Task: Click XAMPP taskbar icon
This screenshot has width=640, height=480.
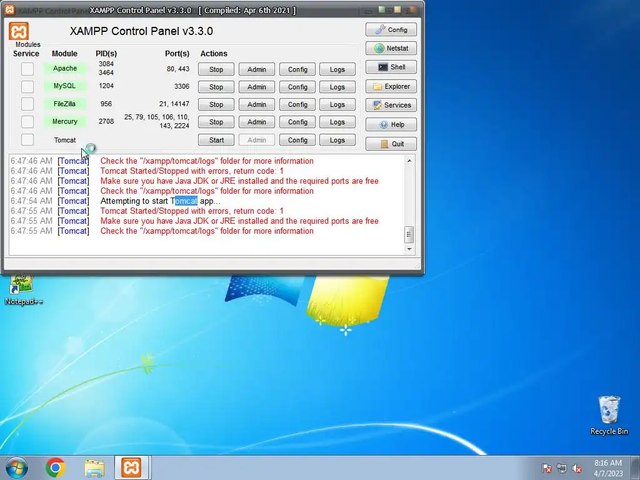Action: point(131,467)
